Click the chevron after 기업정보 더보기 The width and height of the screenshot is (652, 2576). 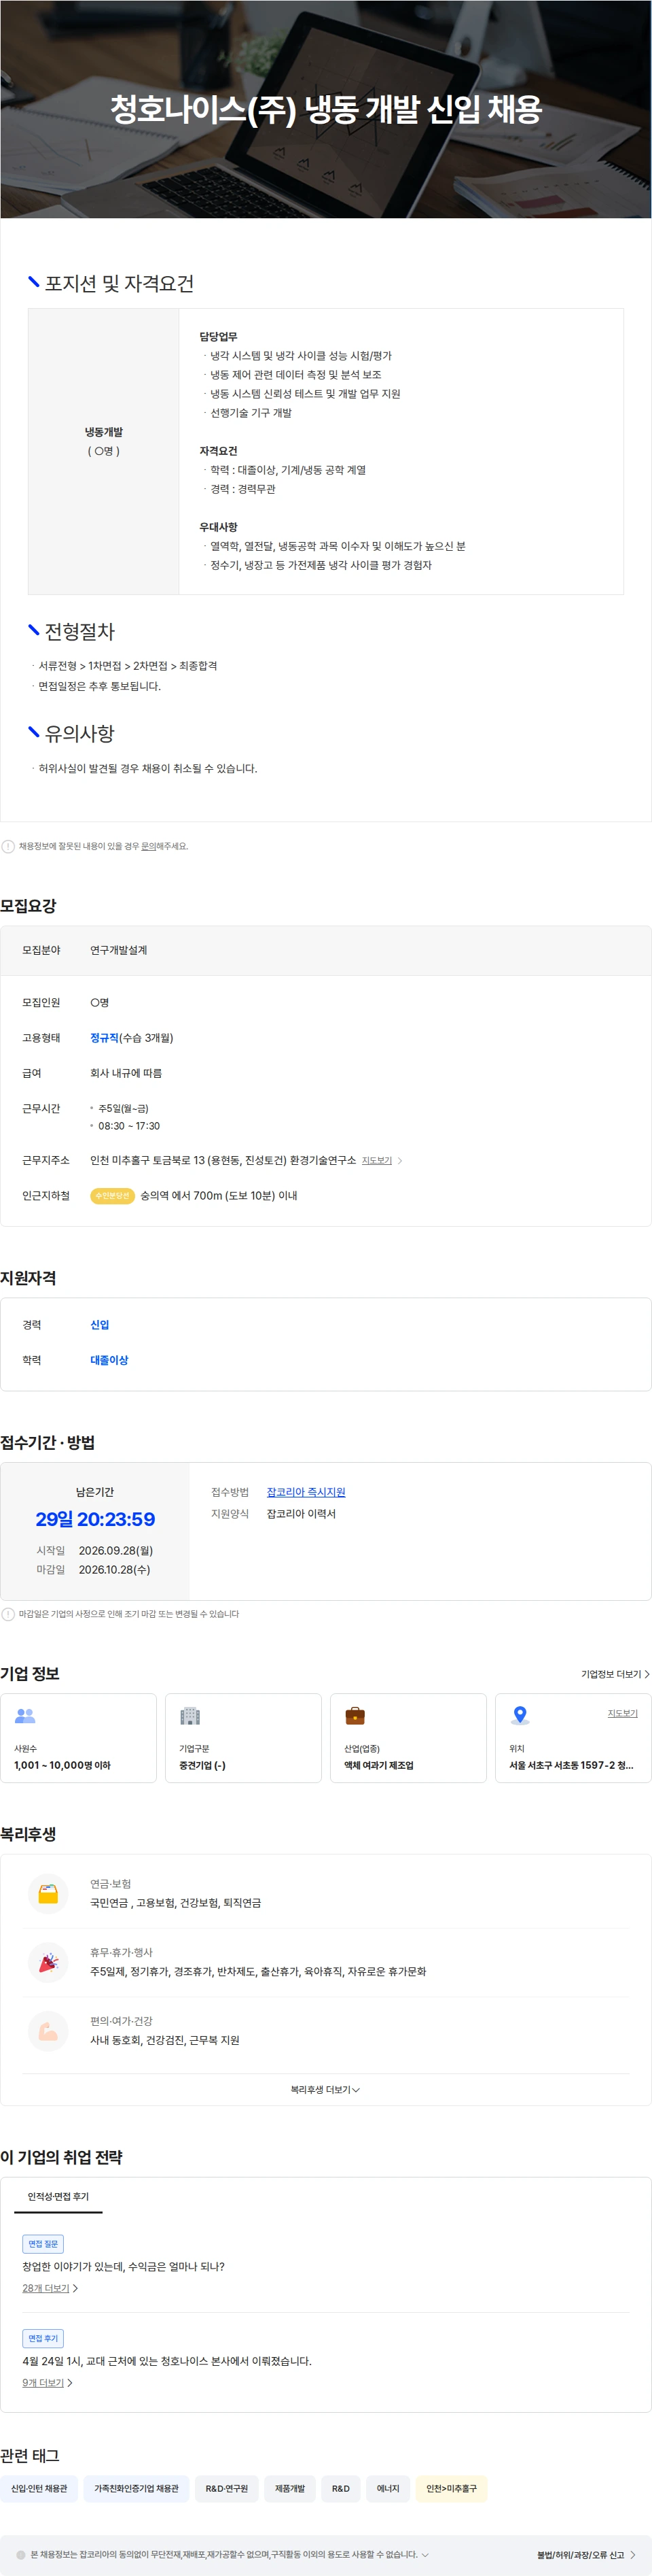pos(647,1673)
